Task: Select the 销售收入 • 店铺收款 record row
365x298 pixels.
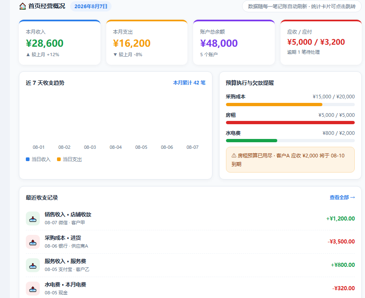Action: [190, 218]
